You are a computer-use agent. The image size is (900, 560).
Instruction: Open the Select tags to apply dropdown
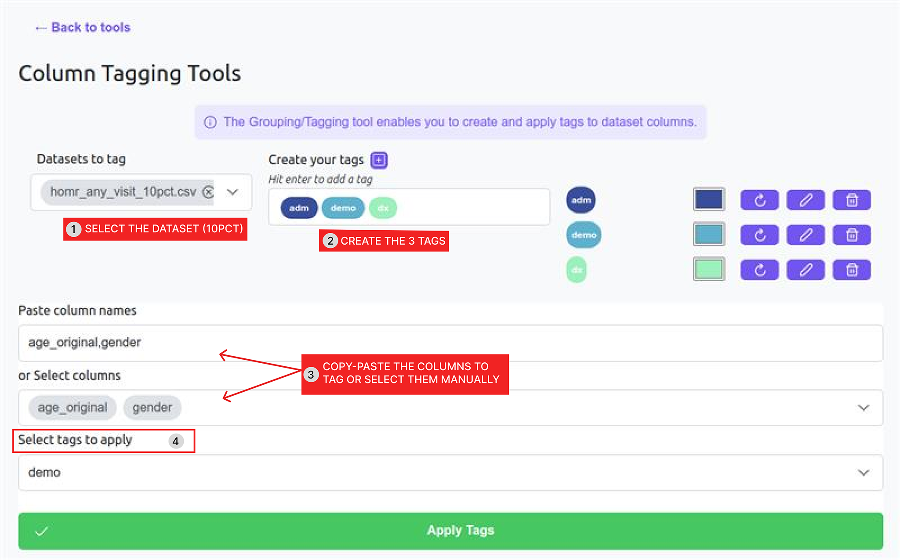(x=863, y=473)
